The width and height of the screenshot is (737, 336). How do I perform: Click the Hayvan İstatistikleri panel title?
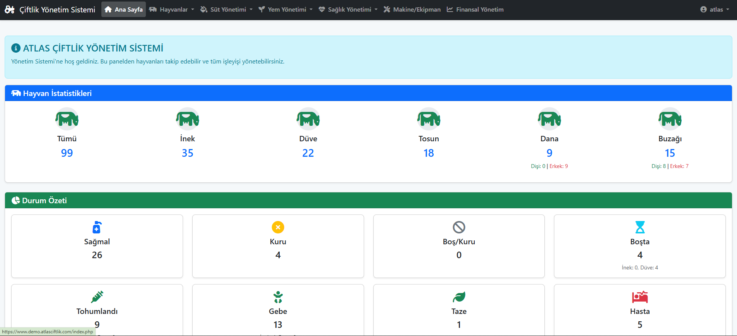click(x=57, y=93)
